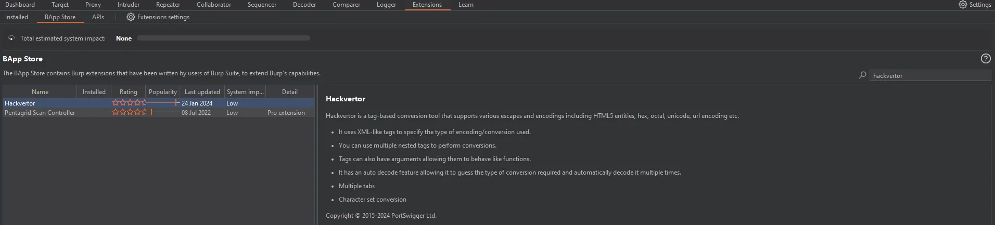Sort by the Installed column header
Viewport: 995px width, 225px height.
[x=94, y=92]
